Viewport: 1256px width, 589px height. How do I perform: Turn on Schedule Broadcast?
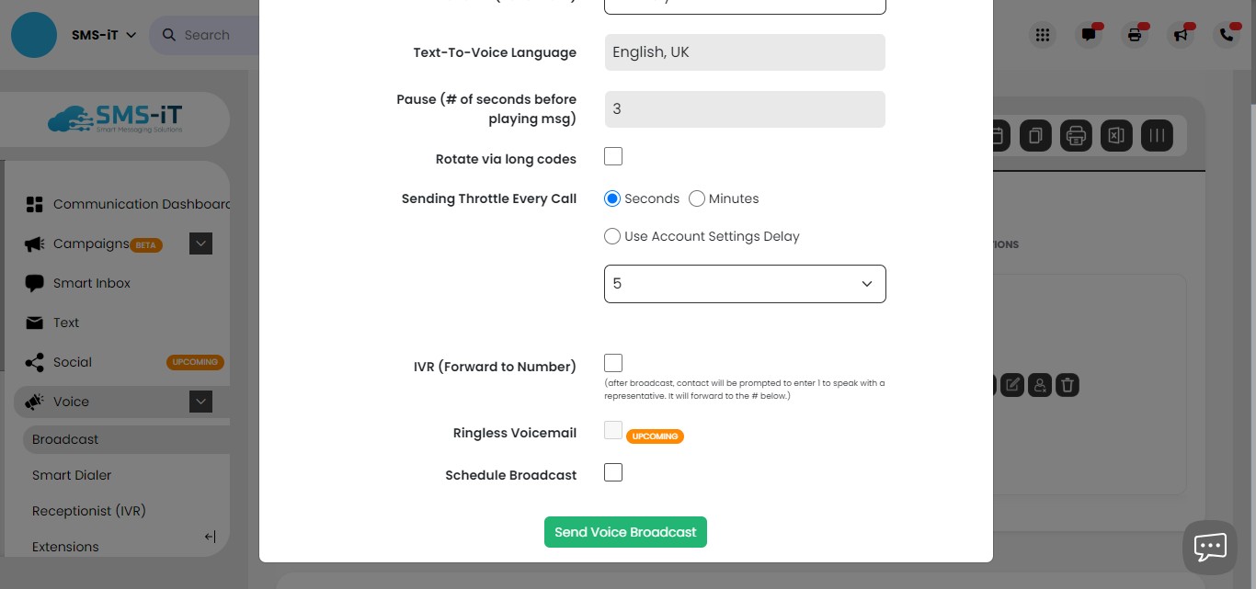coord(612,472)
